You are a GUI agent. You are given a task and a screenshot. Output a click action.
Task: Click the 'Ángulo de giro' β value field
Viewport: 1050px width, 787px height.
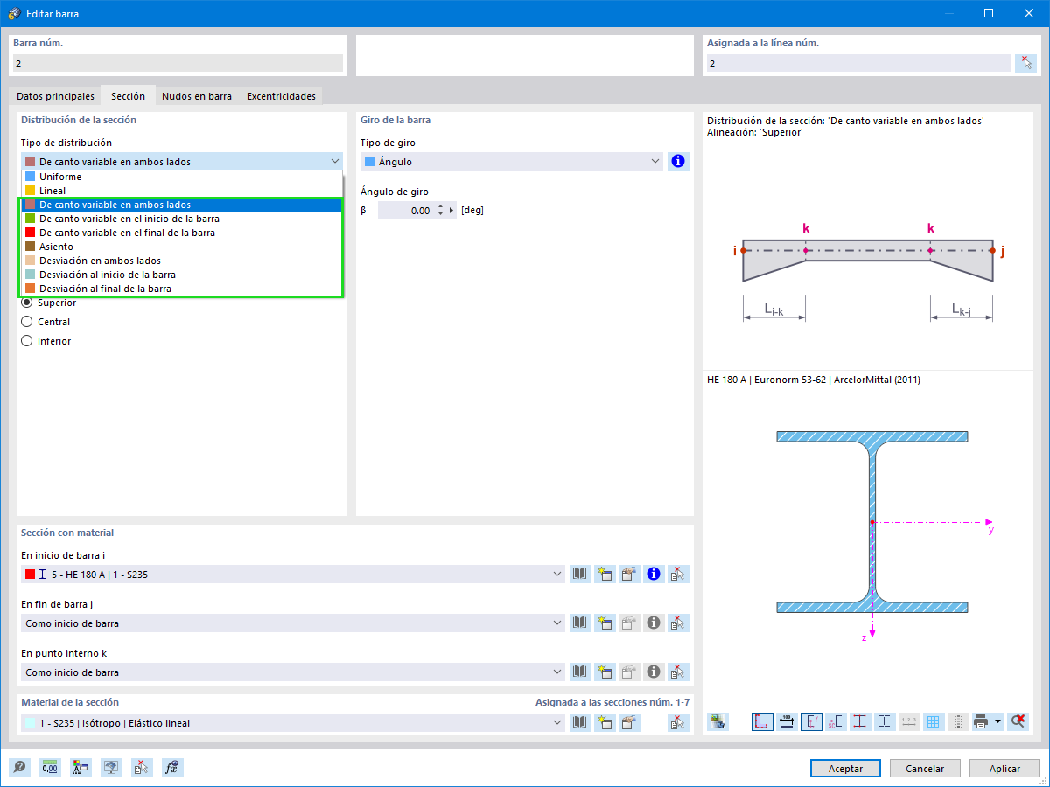coord(406,211)
